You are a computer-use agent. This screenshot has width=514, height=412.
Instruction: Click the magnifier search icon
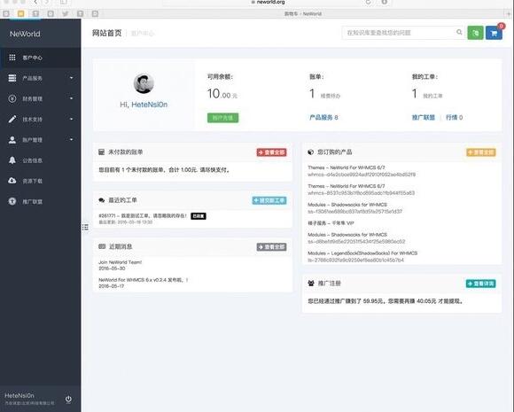pos(459,32)
